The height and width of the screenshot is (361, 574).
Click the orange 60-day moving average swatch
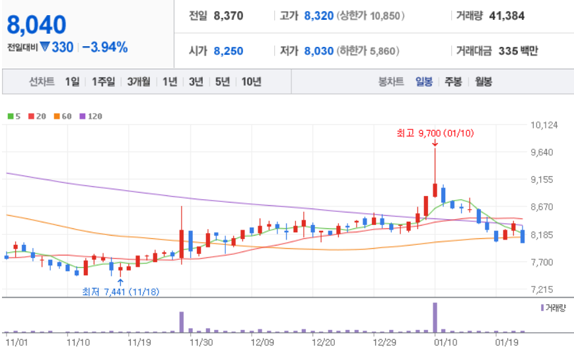point(57,116)
